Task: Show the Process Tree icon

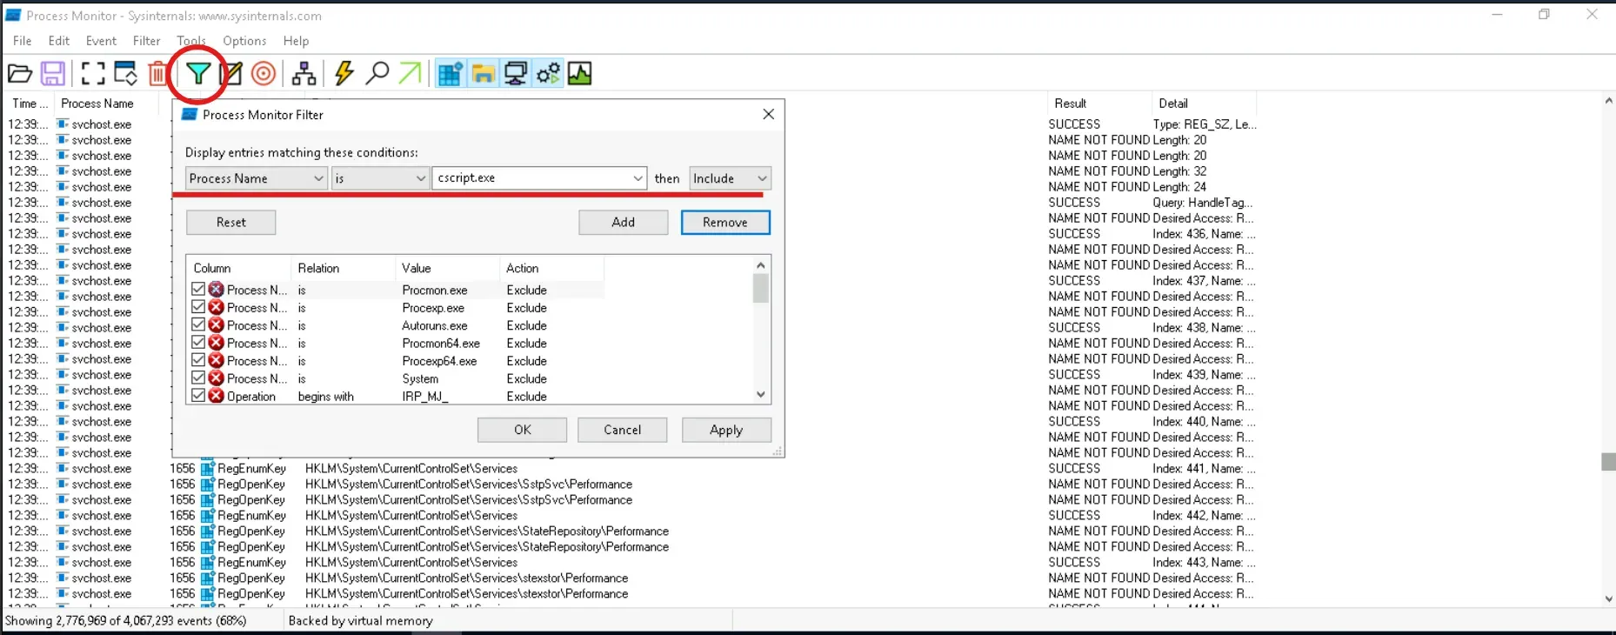Action: tap(304, 74)
